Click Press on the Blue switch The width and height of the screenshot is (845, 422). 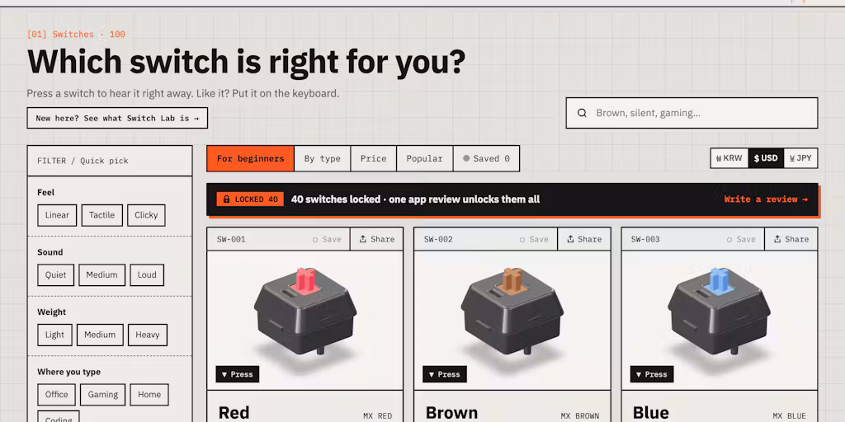click(652, 374)
